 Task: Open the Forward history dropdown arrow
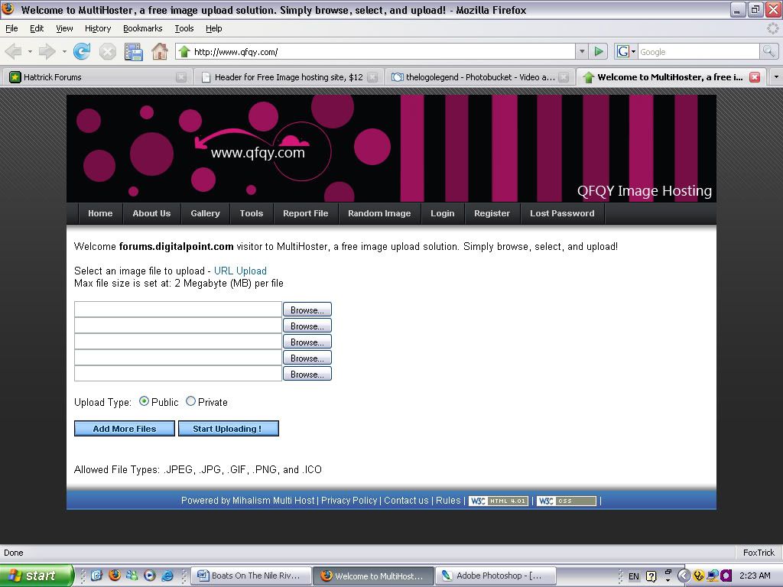tap(64, 51)
